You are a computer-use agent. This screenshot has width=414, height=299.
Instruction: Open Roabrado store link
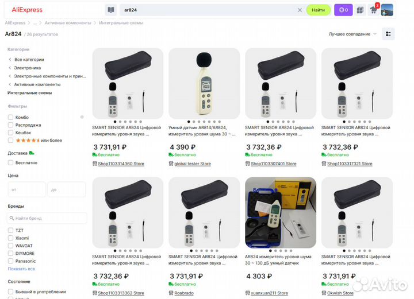184,293
